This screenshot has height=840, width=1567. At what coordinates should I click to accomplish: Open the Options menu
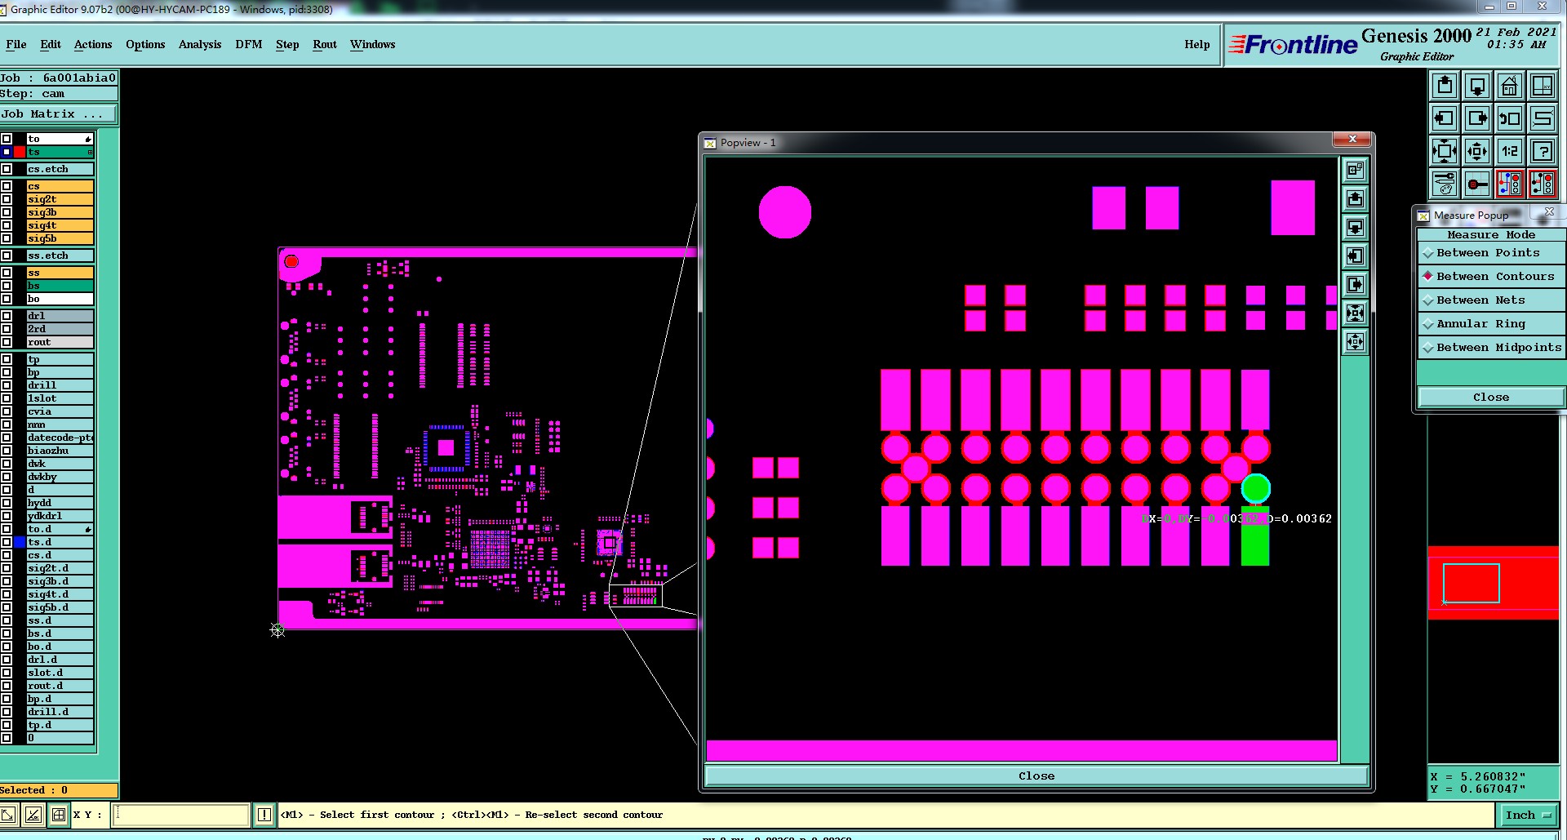tap(145, 45)
